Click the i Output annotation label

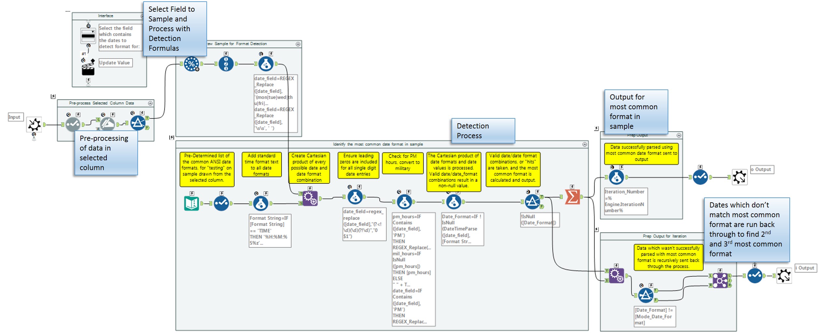(806, 268)
